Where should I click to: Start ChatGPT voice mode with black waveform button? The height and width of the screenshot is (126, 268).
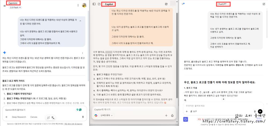(x=260, y=111)
